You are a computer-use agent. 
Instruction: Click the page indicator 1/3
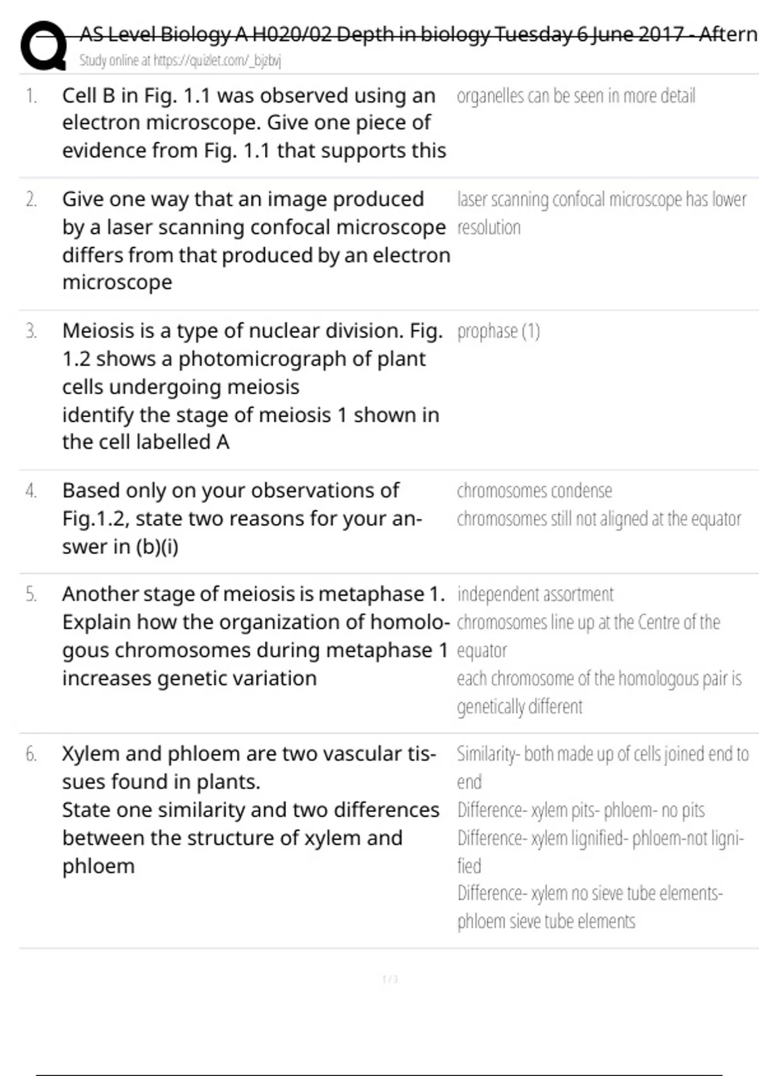pyautogui.click(x=390, y=980)
